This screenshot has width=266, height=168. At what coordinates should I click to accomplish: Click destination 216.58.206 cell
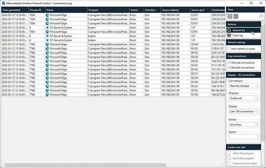point(218,44)
